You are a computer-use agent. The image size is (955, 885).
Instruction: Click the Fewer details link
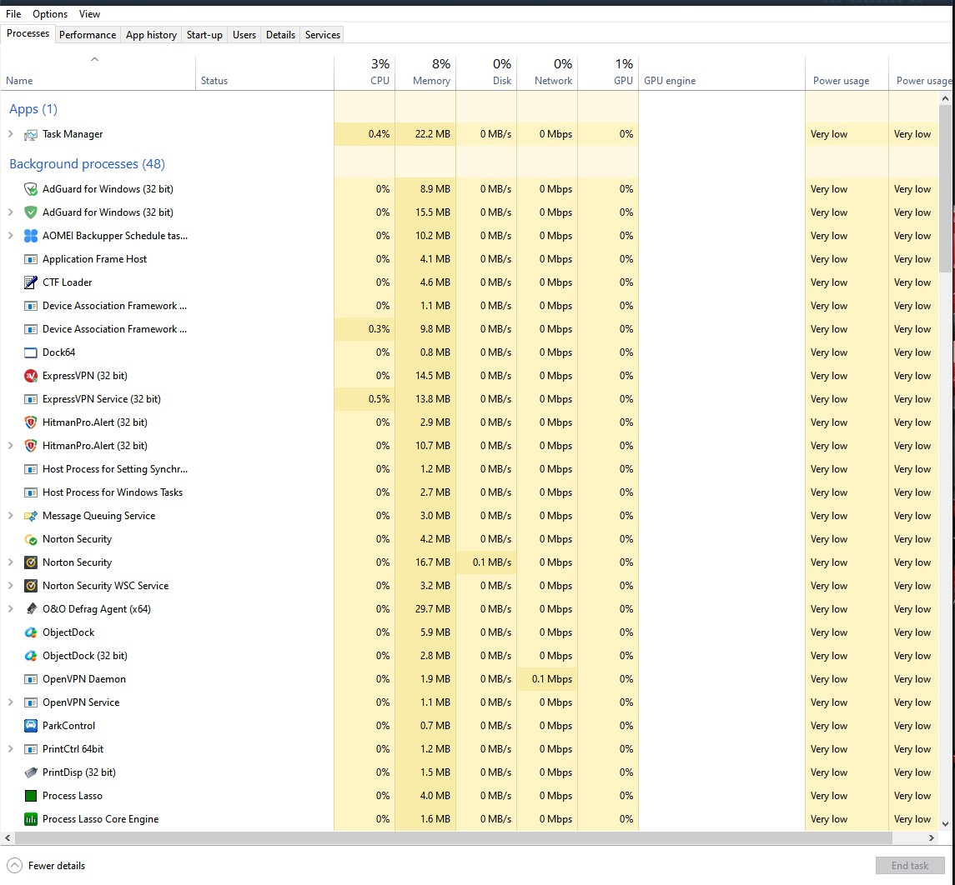pyautogui.click(x=57, y=866)
